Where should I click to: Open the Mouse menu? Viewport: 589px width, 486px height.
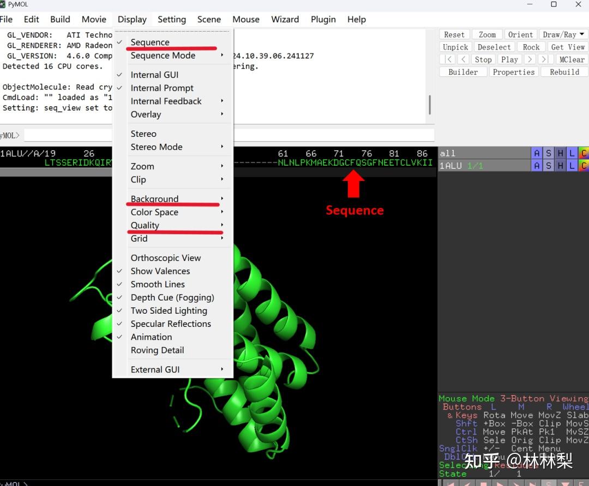245,19
